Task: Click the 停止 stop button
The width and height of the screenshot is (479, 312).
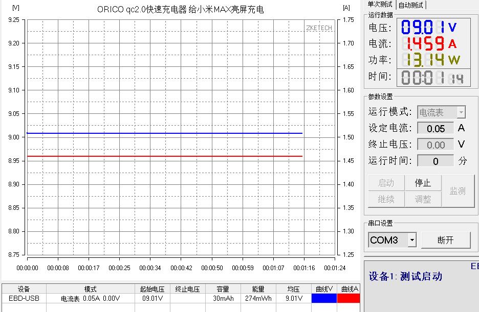Action: (422, 182)
